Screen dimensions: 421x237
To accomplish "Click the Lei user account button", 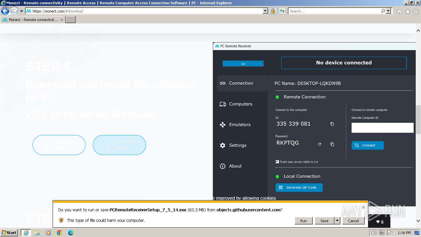I will 243,64.
